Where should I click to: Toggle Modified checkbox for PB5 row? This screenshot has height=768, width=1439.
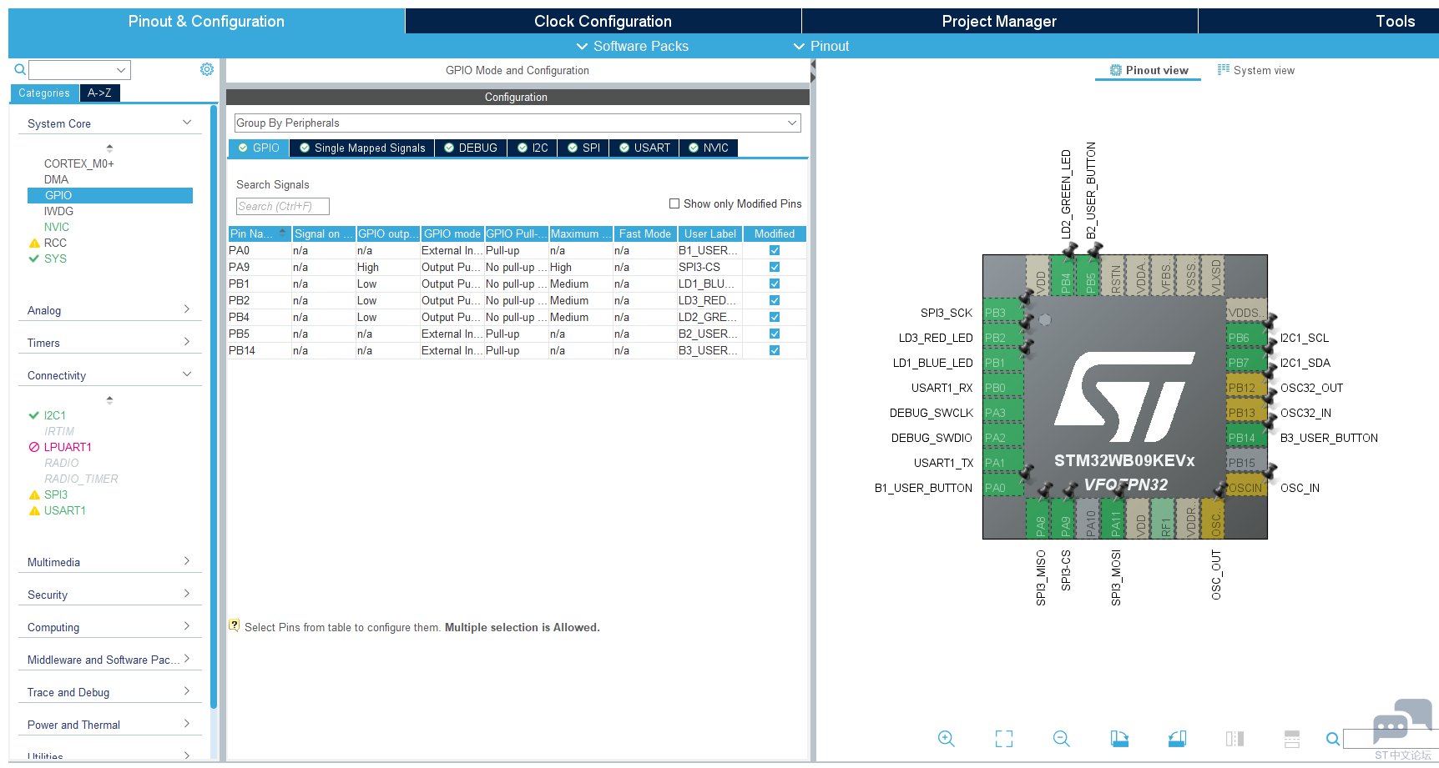[775, 334]
